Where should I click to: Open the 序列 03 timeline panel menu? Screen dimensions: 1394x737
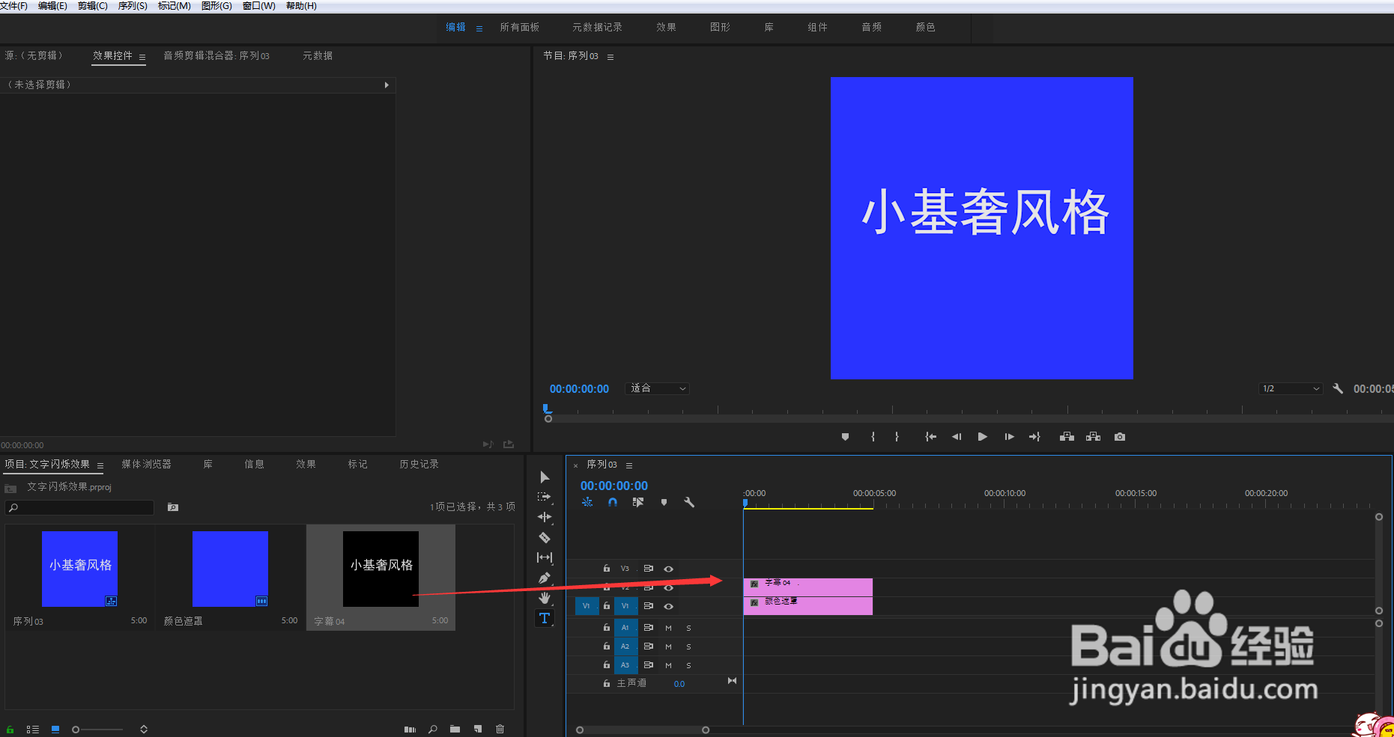pyautogui.click(x=629, y=465)
